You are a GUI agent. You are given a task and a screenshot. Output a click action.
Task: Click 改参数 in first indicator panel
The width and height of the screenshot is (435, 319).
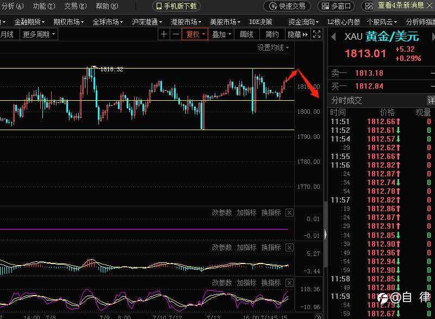[x=222, y=213]
